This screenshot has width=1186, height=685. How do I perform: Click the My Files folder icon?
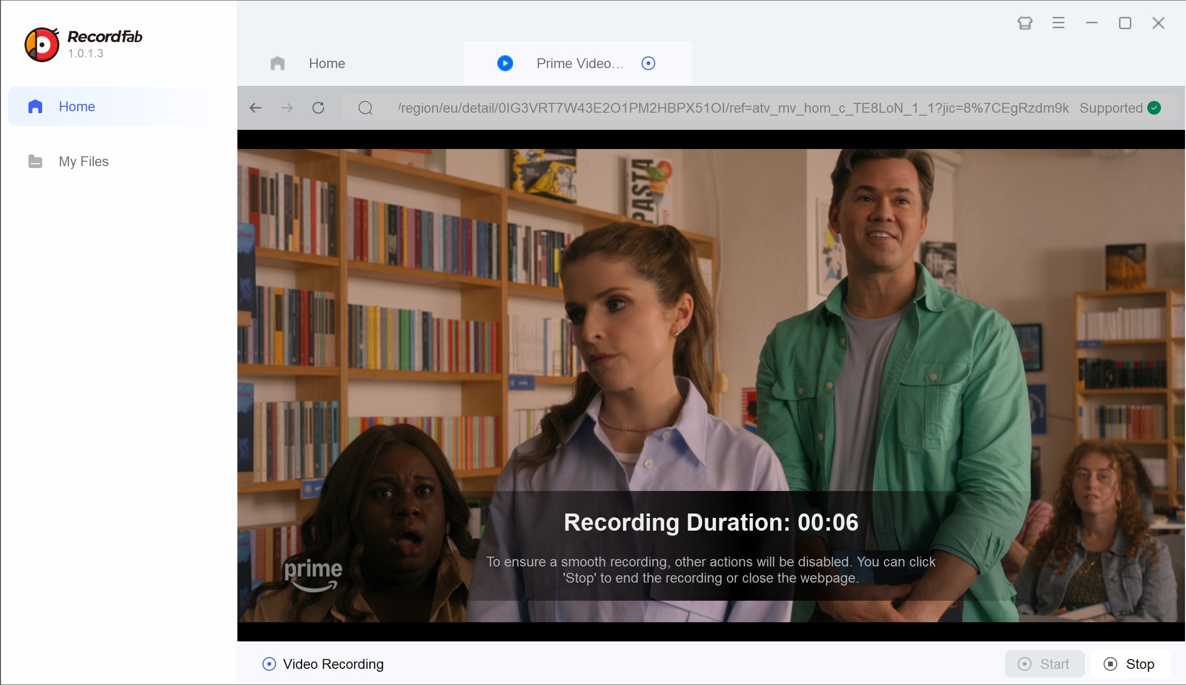[x=35, y=161]
